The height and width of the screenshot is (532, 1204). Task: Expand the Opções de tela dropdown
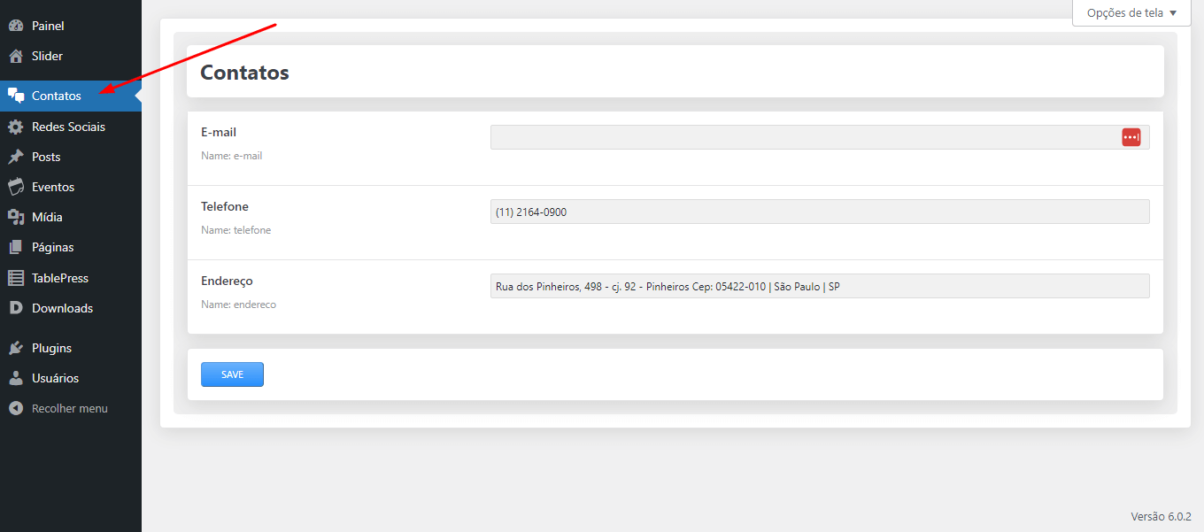(1131, 13)
